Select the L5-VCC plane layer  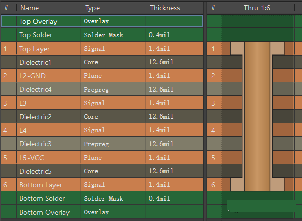(x=102, y=158)
